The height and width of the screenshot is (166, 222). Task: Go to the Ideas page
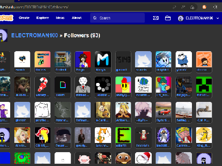tap(60, 18)
